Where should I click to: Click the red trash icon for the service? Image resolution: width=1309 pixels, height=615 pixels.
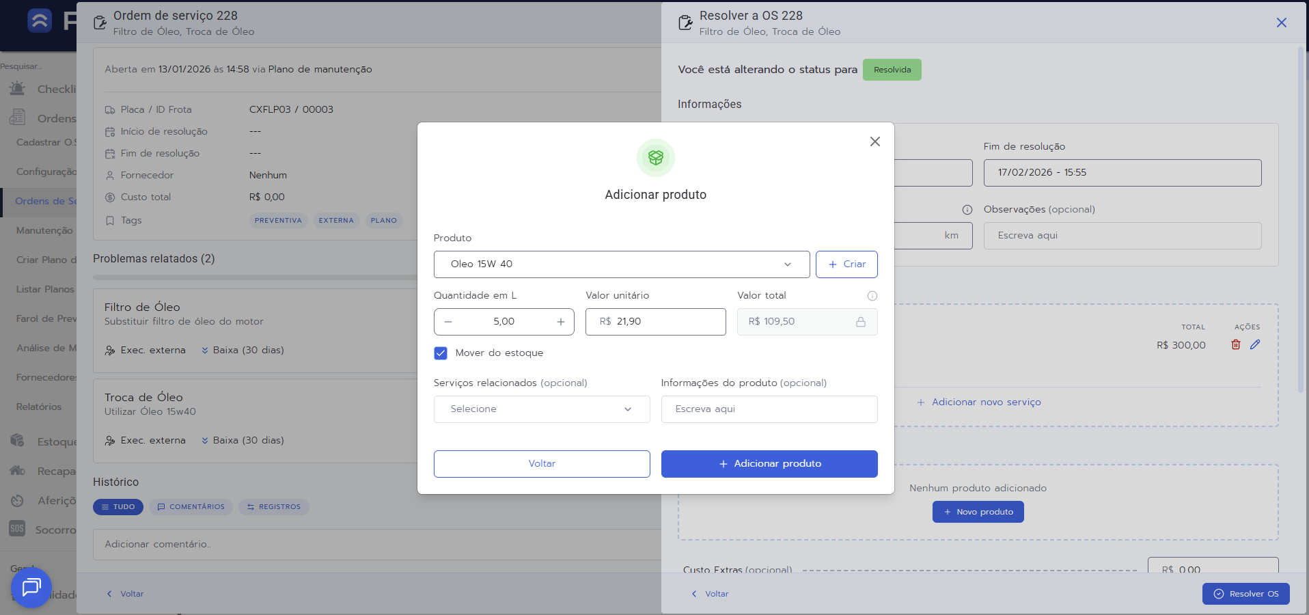(x=1235, y=345)
